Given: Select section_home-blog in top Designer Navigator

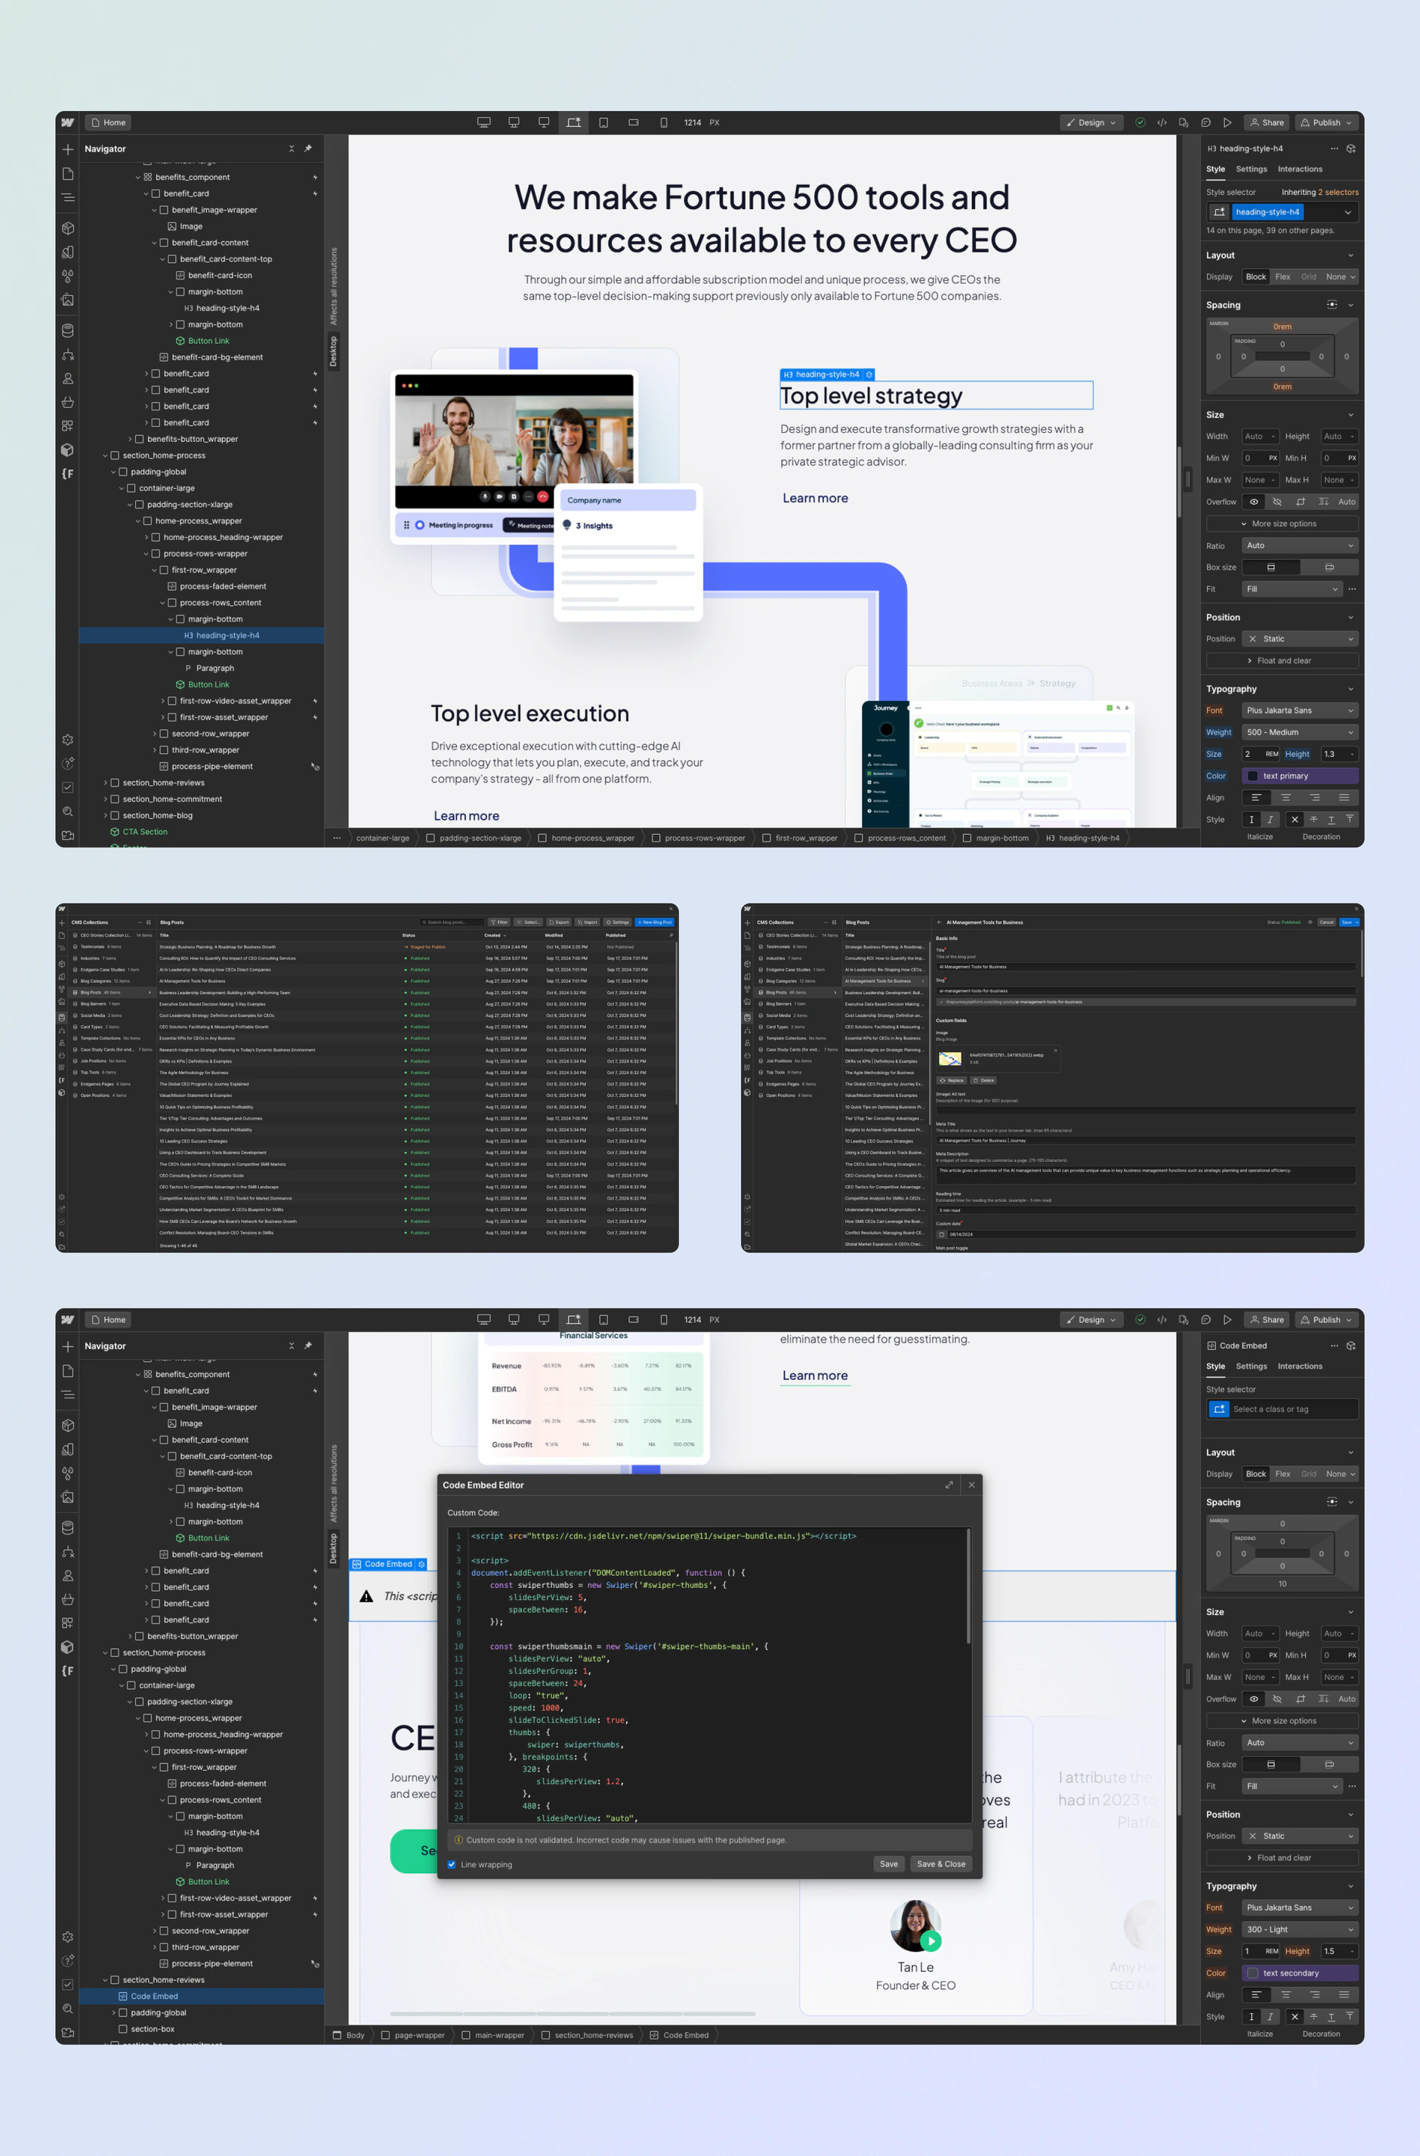Looking at the screenshot, I should tap(158, 816).
